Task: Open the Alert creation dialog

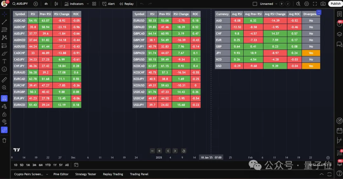Action: click(109, 4)
